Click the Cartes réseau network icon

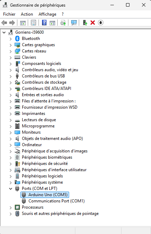pyautogui.click(x=17, y=51)
